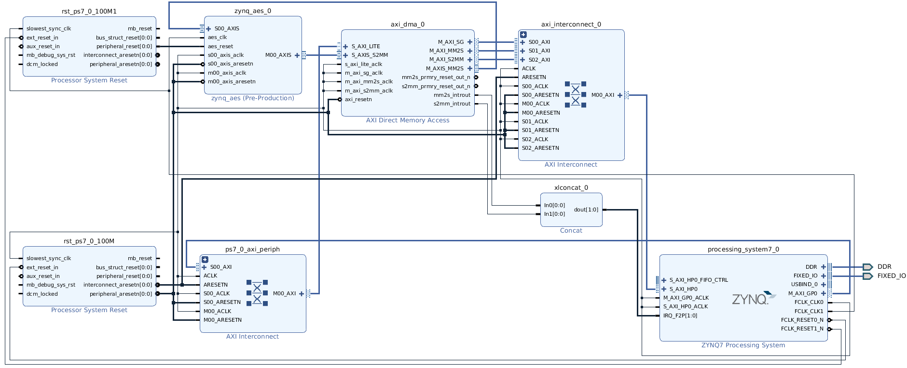This screenshot has width=907, height=368.
Task: Expand M_AXI_MM2S interface on axi_dma_0
Action: click(470, 51)
